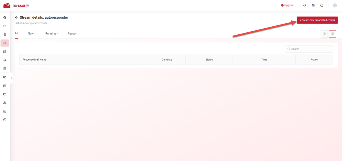Open the line chart statistics sidebar icon
This screenshot has height=161, width=342.
coord(5,26)
